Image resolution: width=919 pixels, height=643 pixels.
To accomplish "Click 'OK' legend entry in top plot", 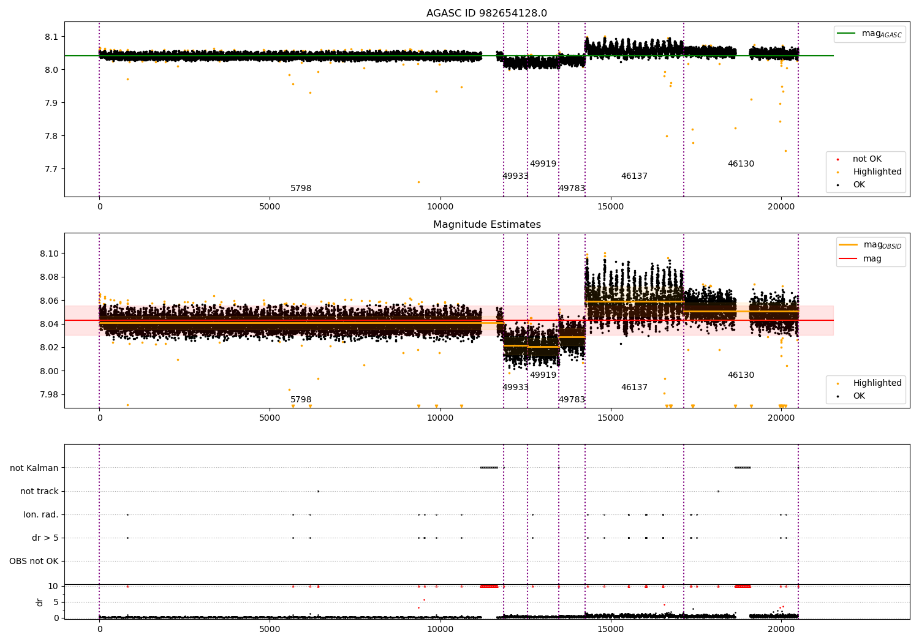I will pos(852,185).
